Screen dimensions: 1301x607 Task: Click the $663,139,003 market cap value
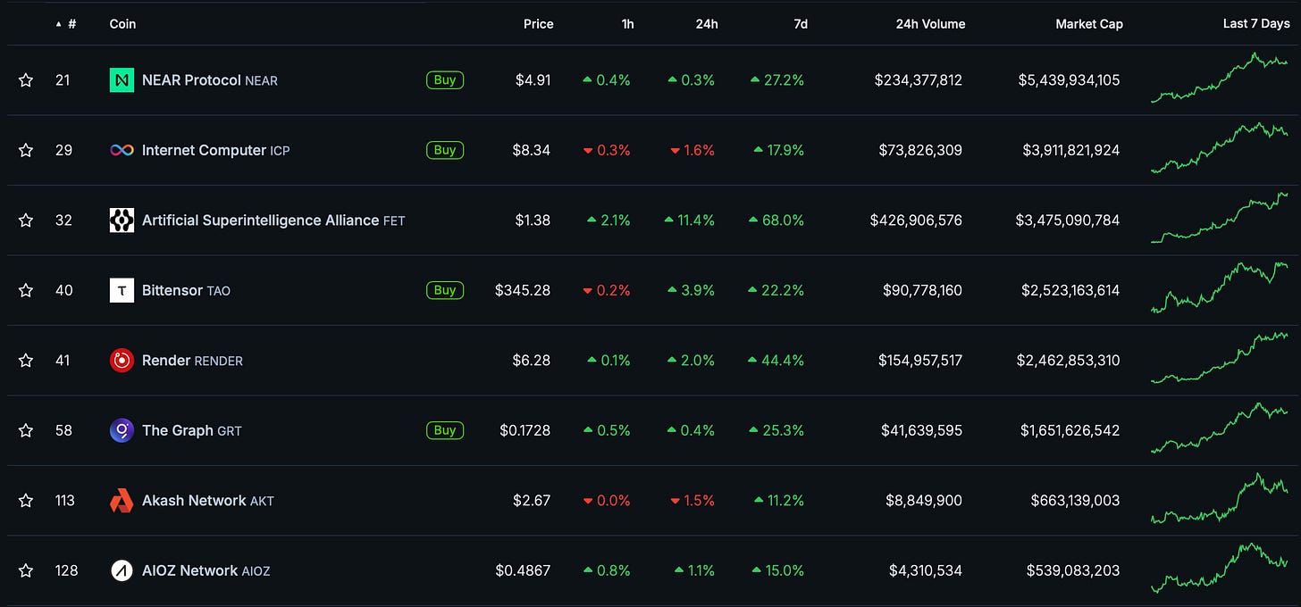(1075, 501)
